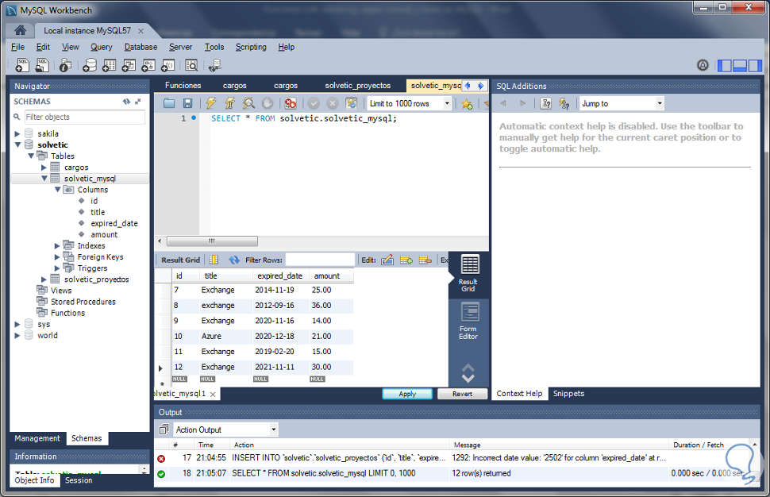Click the insert new row icon
Screen dimensions: 770x497
(406, 260)
